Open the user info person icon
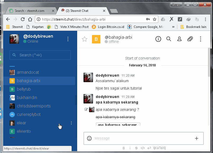The image size is (213, 153). click(179, 39)
